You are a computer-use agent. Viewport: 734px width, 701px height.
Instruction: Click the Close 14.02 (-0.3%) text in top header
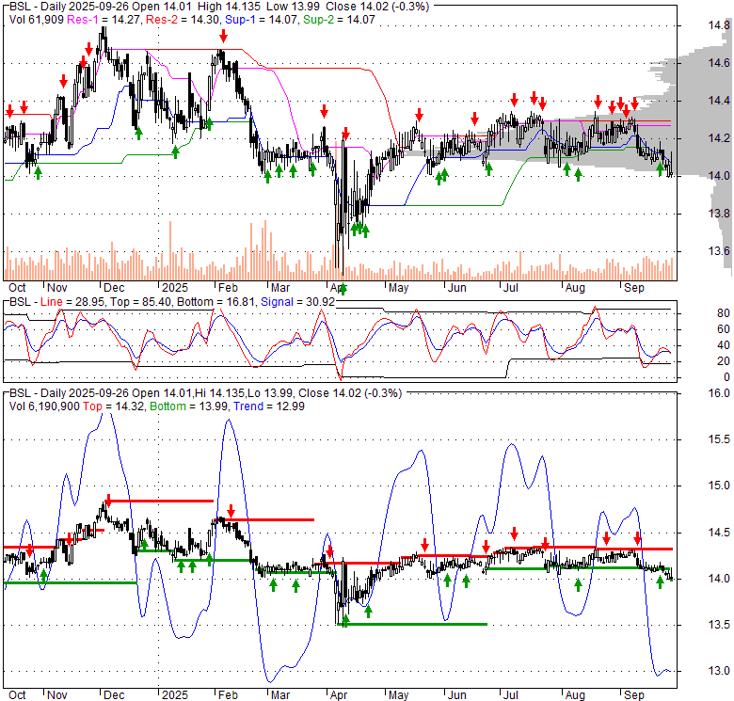click(x=377, y=6)
